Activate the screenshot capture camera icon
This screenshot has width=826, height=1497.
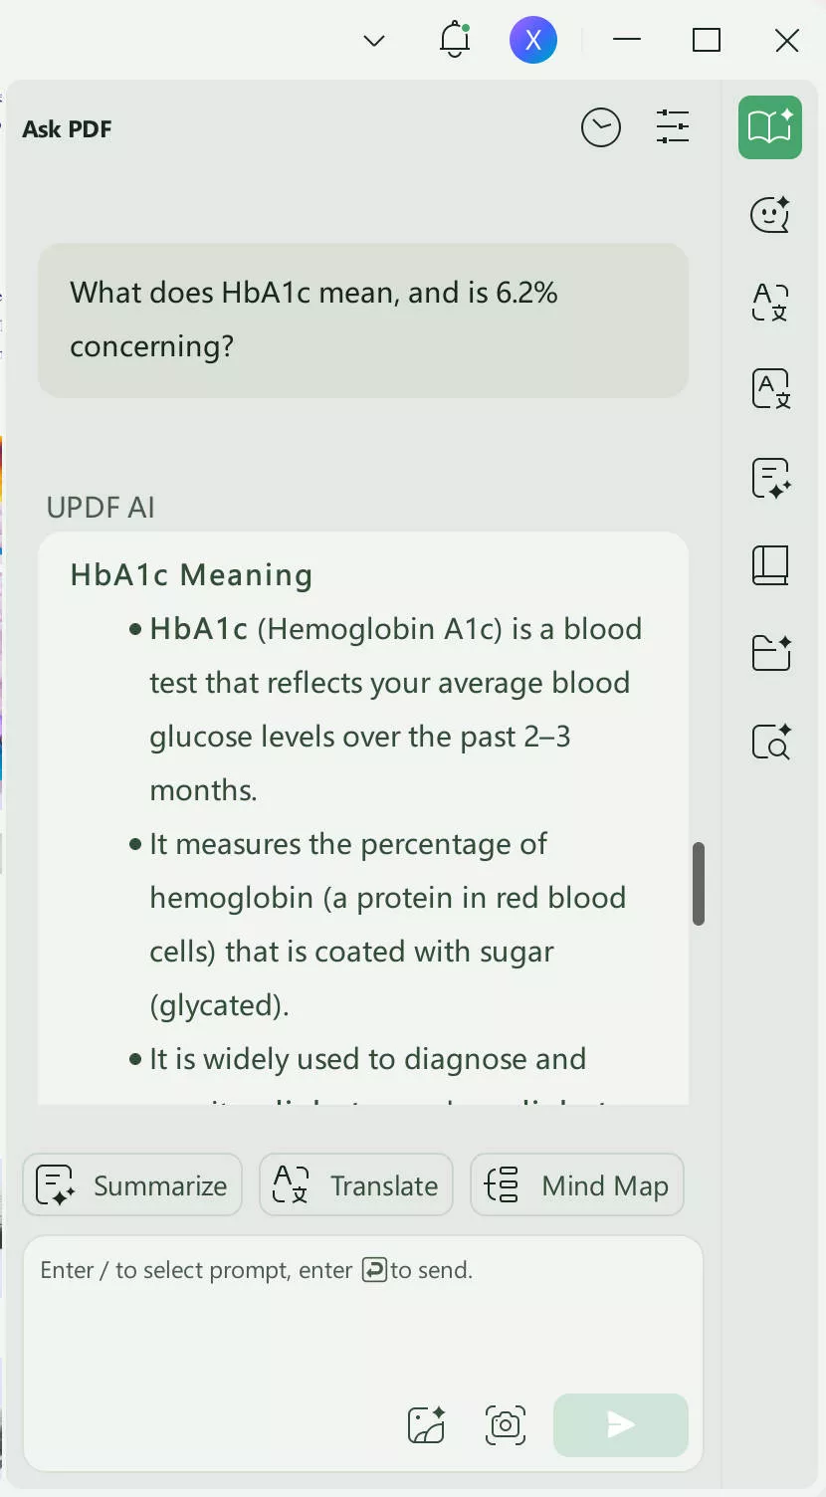pos(505,1425)
